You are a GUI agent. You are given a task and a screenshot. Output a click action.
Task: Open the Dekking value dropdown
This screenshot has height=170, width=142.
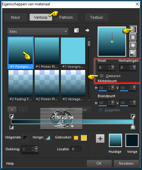[x=37, y=149]
